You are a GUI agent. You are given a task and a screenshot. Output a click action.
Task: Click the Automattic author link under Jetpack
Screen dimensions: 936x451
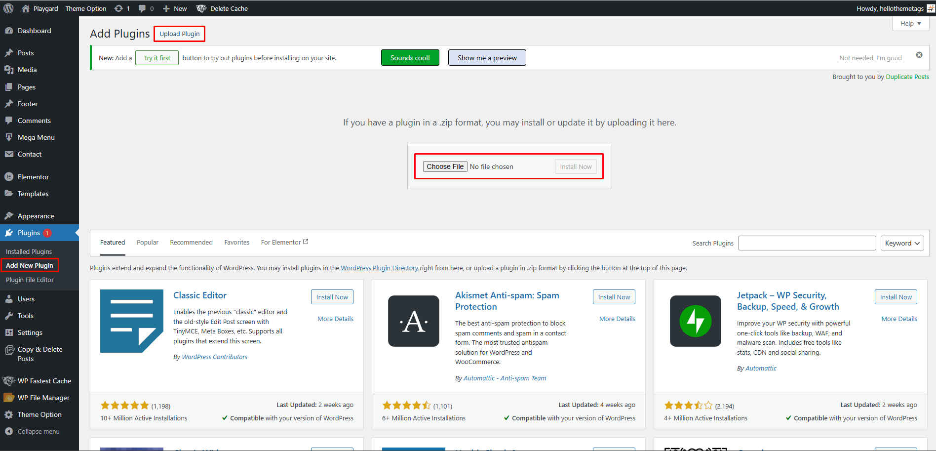tap(761, 368)
